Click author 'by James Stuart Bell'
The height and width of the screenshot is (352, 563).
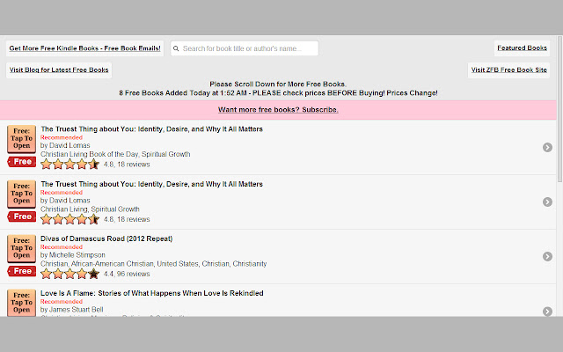pyautogui.click(x=71, y=310)
